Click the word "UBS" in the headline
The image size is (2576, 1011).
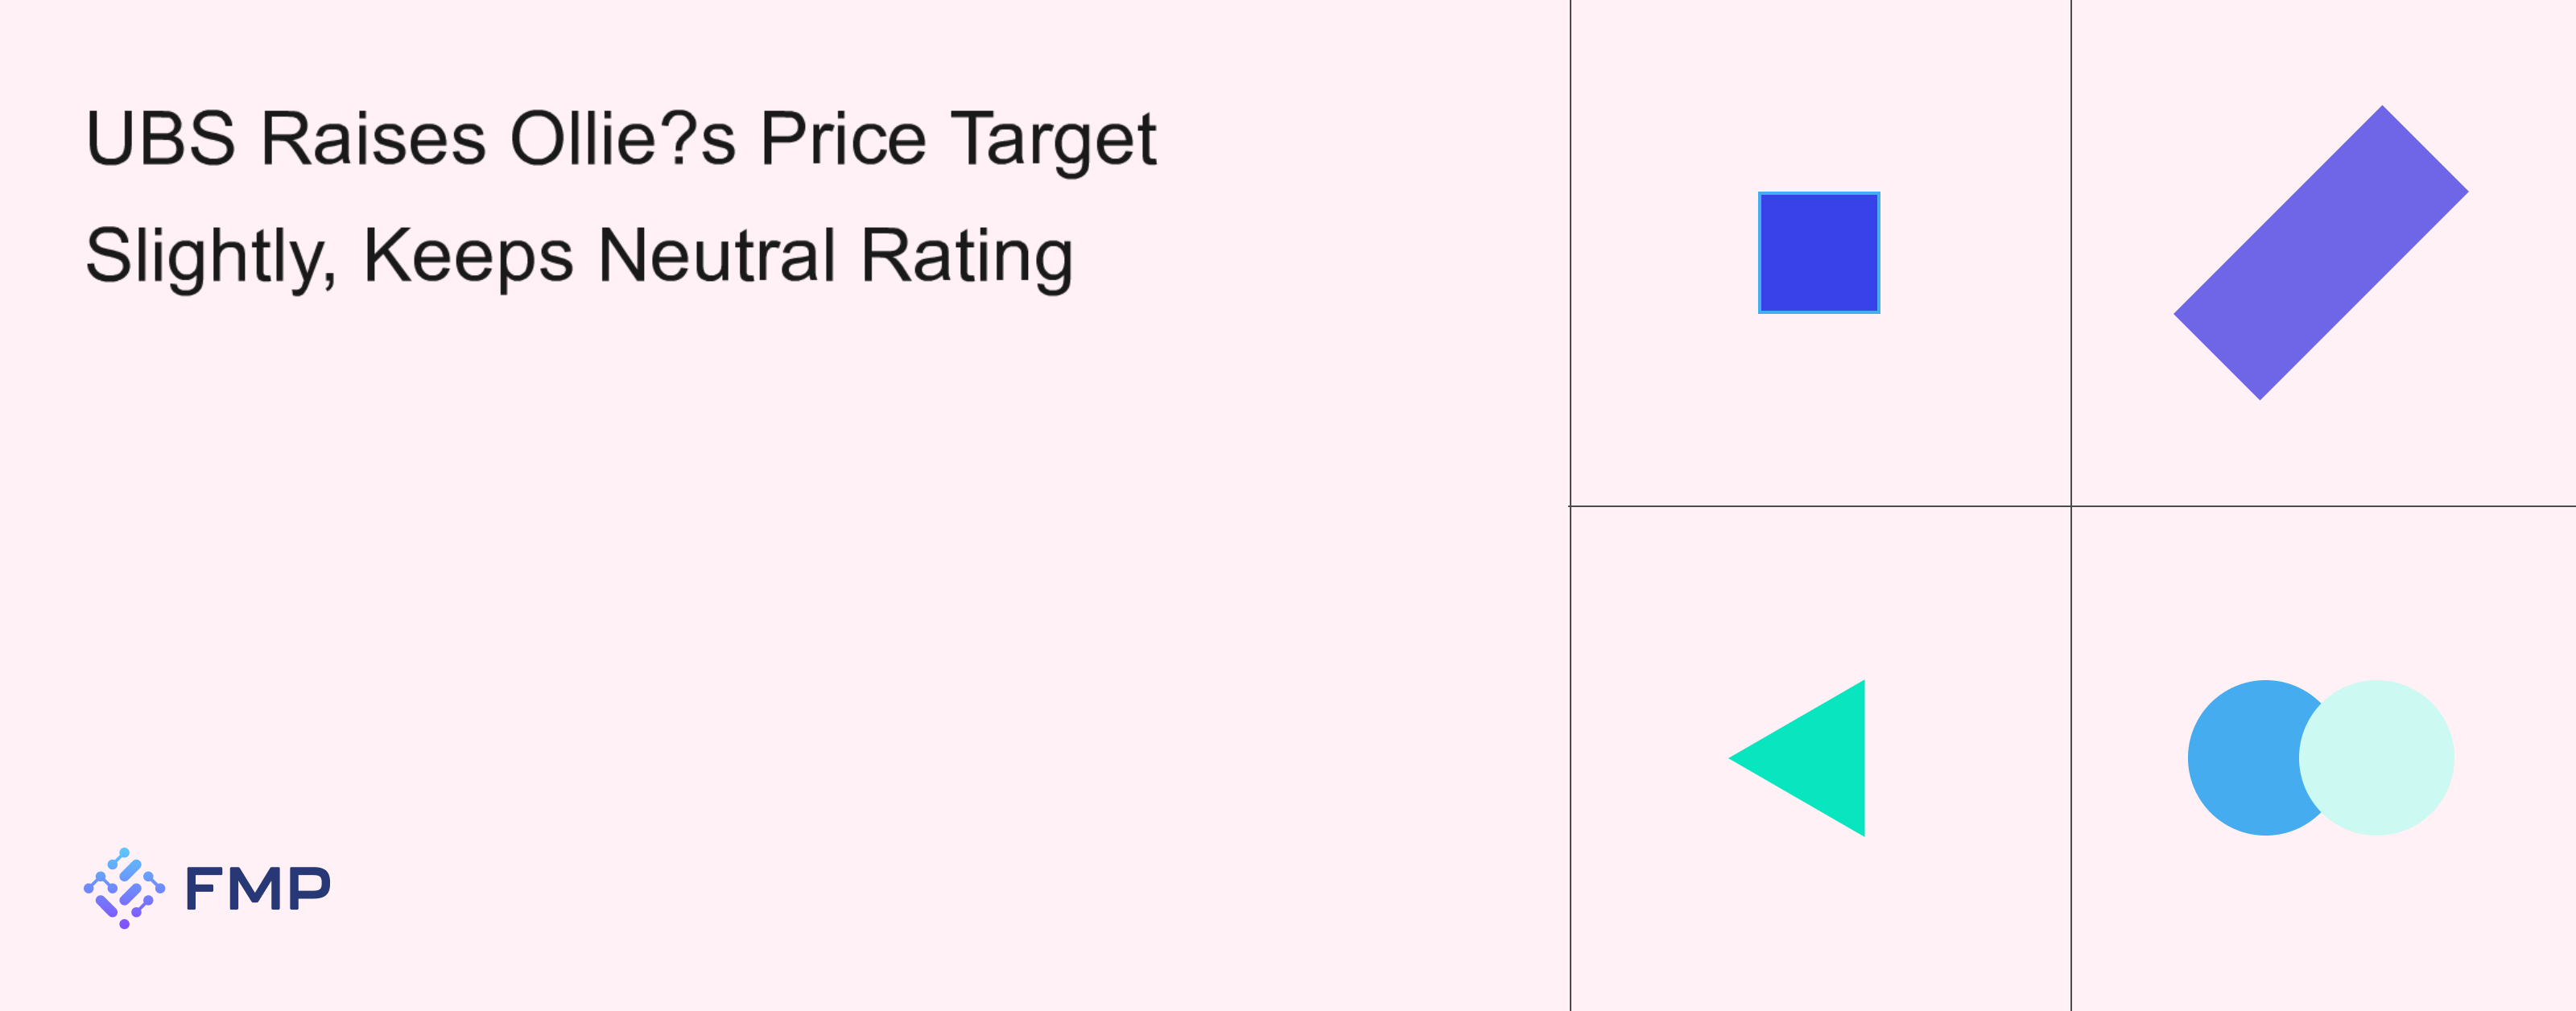160,138
